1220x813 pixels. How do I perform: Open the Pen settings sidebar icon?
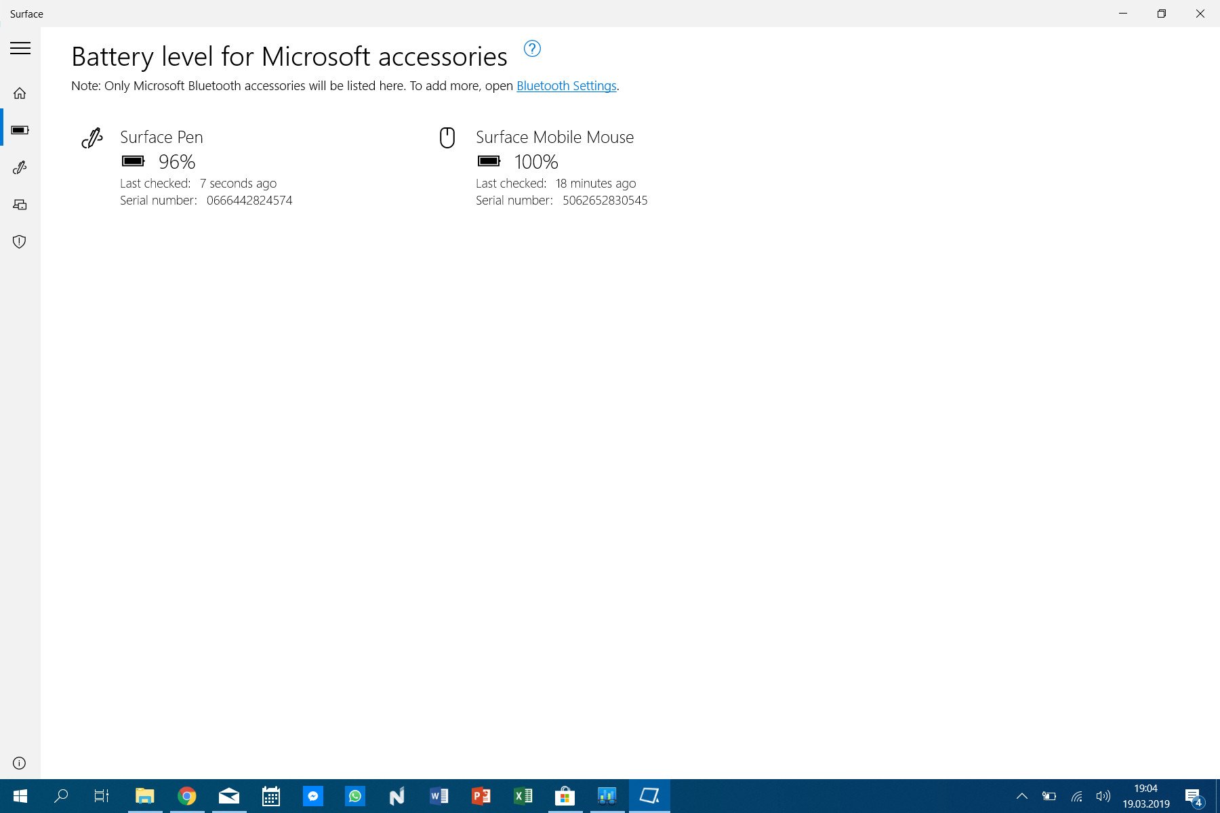click(20, 167)
